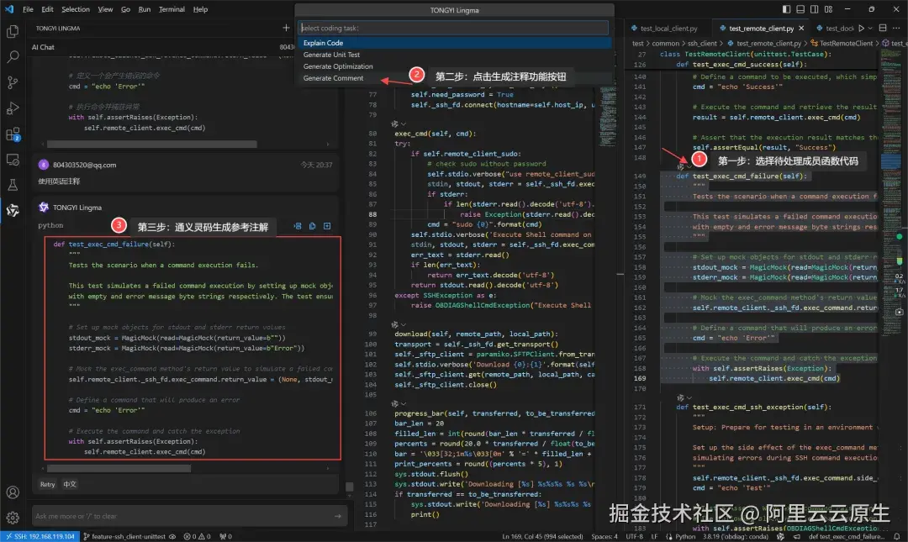Open notifications bell in status bar

click(897, 537)
